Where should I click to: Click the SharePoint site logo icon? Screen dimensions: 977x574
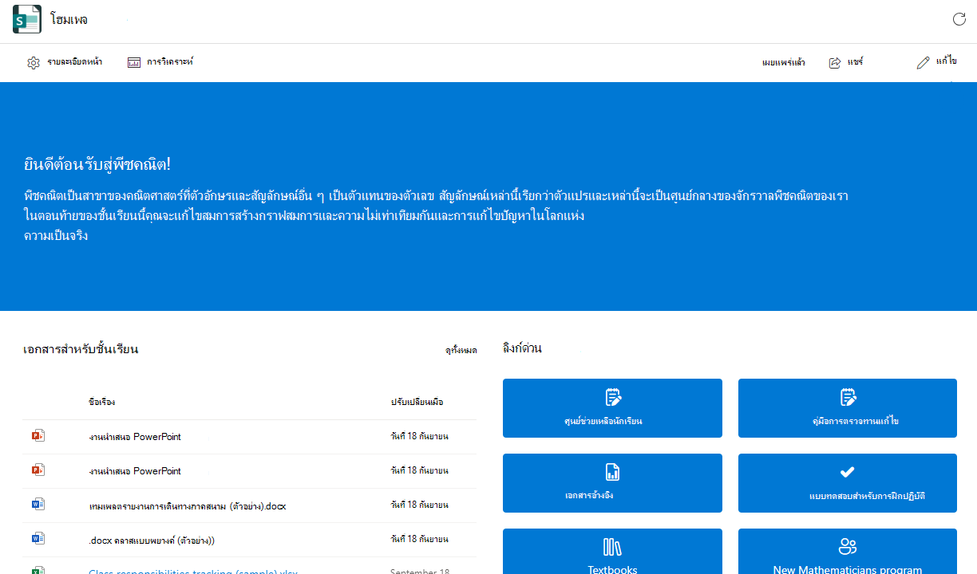(26, 19)
